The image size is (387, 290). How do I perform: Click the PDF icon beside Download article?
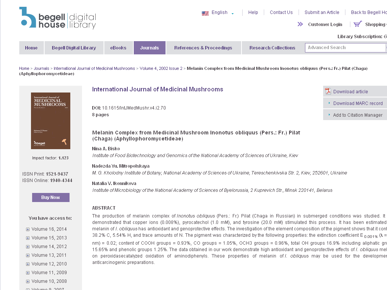tap(328, 91)
